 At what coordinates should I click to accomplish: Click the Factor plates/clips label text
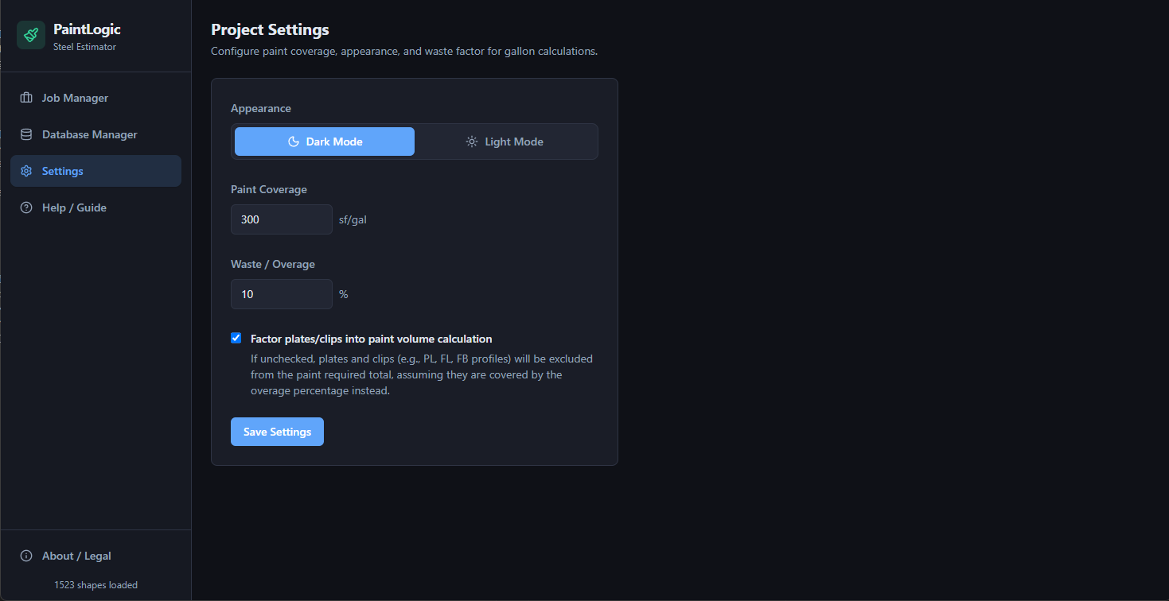[372, 339]
